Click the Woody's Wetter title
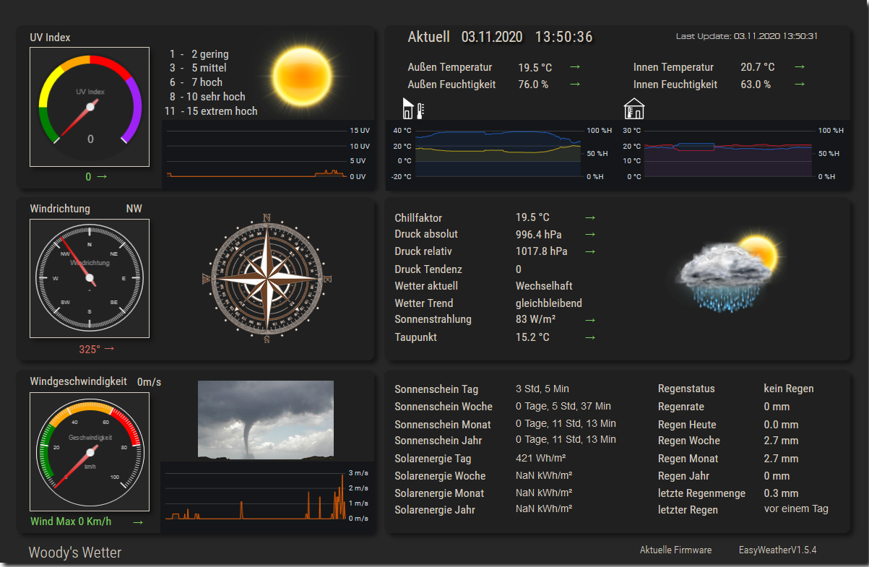This screenshot has height=567, width=869. tap(75, 553)
